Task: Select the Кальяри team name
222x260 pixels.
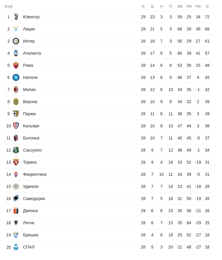Action: 31,126
